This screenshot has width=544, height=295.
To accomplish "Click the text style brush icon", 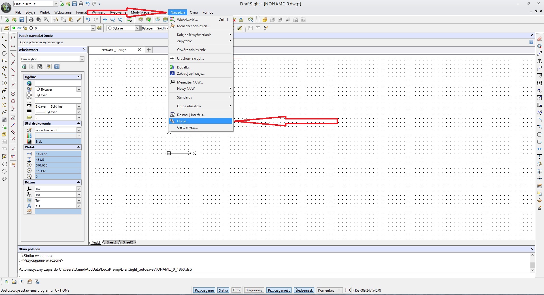I will point(265,28).
